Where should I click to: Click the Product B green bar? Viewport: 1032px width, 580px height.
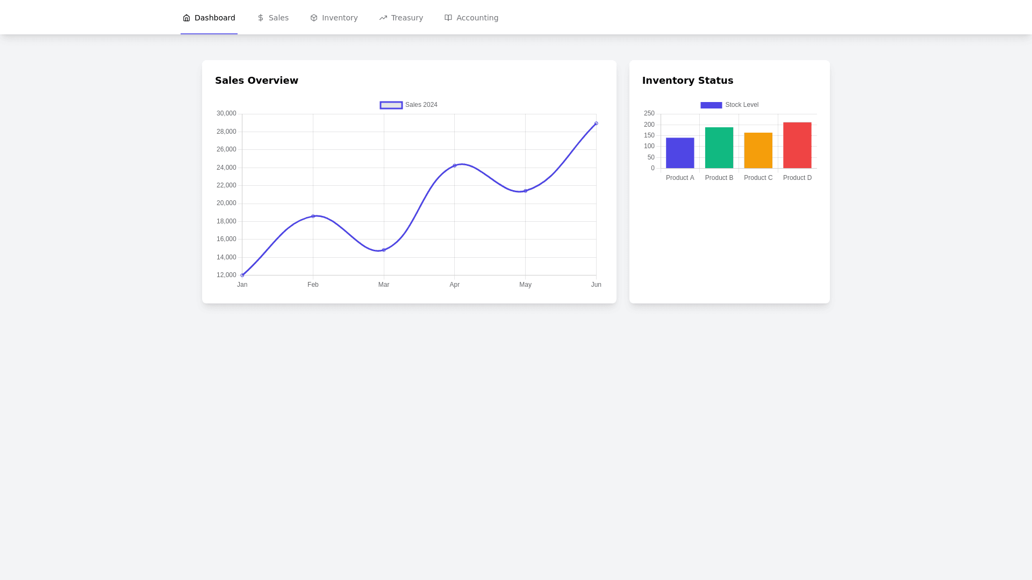[719, 148]
